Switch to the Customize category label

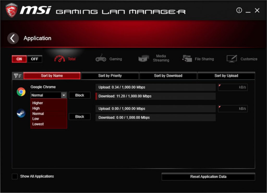pyautogui.click(x=249, y=59)
